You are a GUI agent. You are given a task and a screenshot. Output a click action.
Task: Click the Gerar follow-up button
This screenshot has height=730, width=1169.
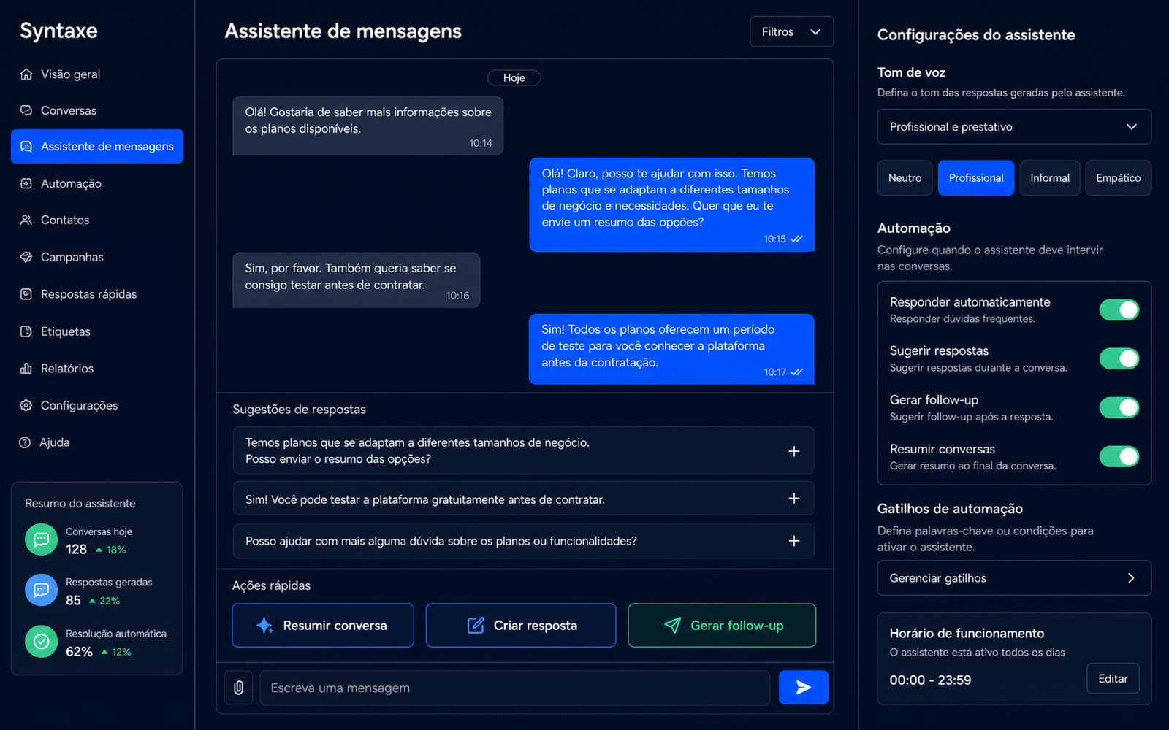tap(722, 626)
